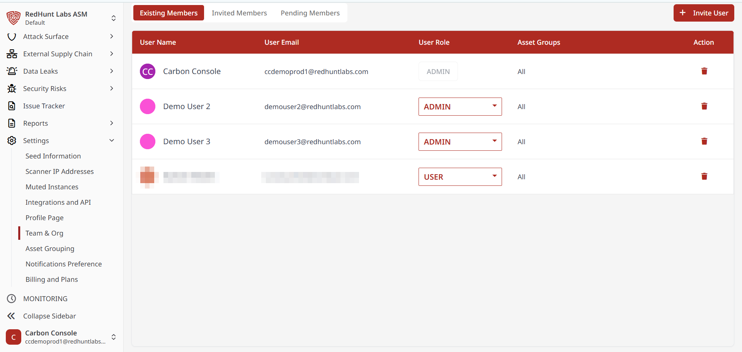
Task: Click email ccdemoprod1@redhuntlabs.com in table
Action: coord(316,72)
